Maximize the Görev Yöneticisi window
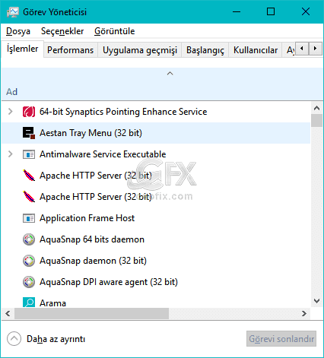324x358 pixels. click(x=271, y=11)
